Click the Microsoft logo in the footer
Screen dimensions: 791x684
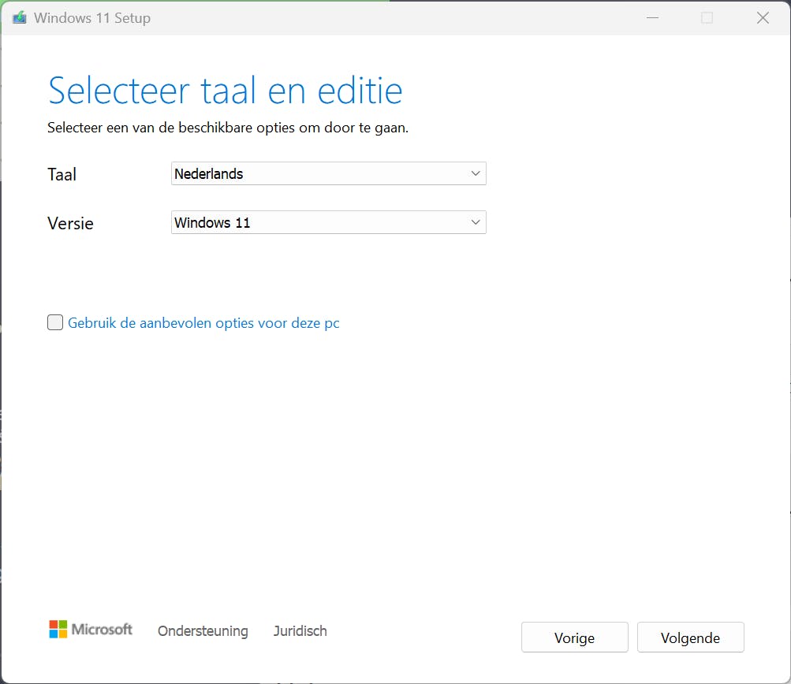[x=91, y=629]
